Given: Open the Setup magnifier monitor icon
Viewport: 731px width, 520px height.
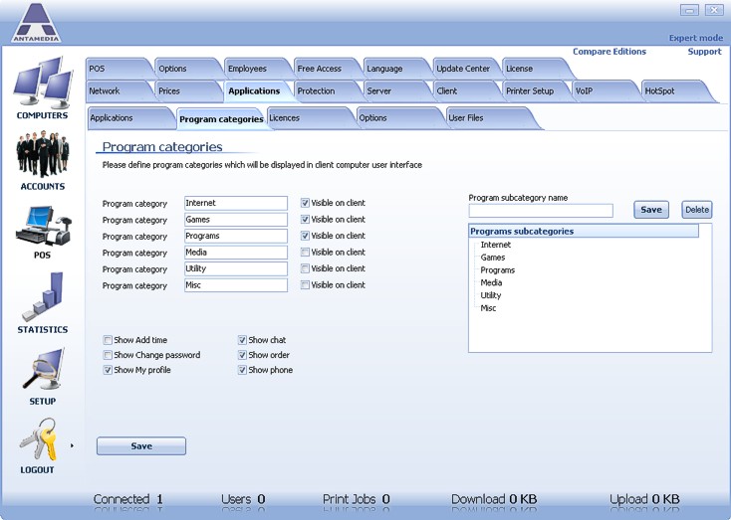Looking at the screenshot, I should [43, 370].
